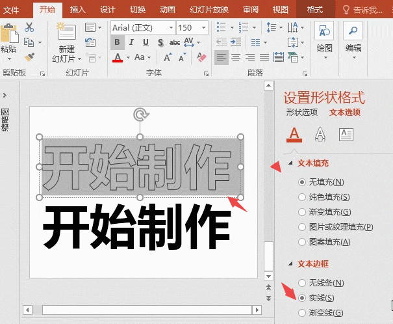This screenshot has width=393, height=324.
Task: Click the red font color A icon
Action: point(118,57)
